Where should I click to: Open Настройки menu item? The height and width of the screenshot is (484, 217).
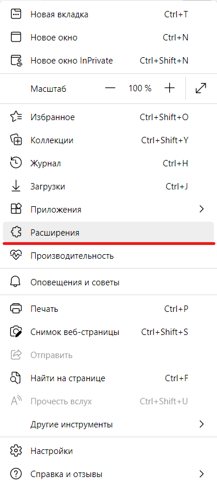pos(108,451)
